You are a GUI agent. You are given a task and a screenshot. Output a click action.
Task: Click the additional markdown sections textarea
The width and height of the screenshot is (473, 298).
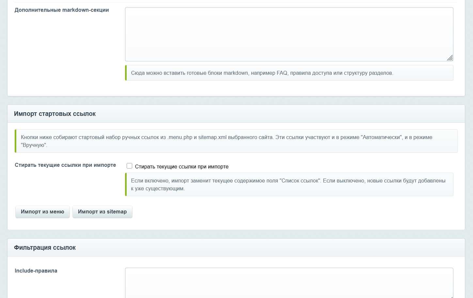tap(289, 34)
